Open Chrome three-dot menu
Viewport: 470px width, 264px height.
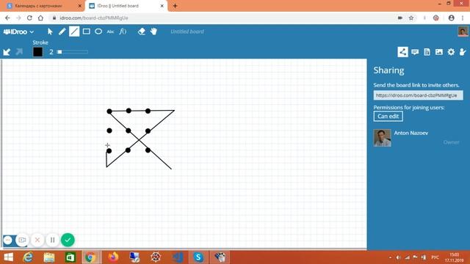pyautogui.click(x=463, y=18)
